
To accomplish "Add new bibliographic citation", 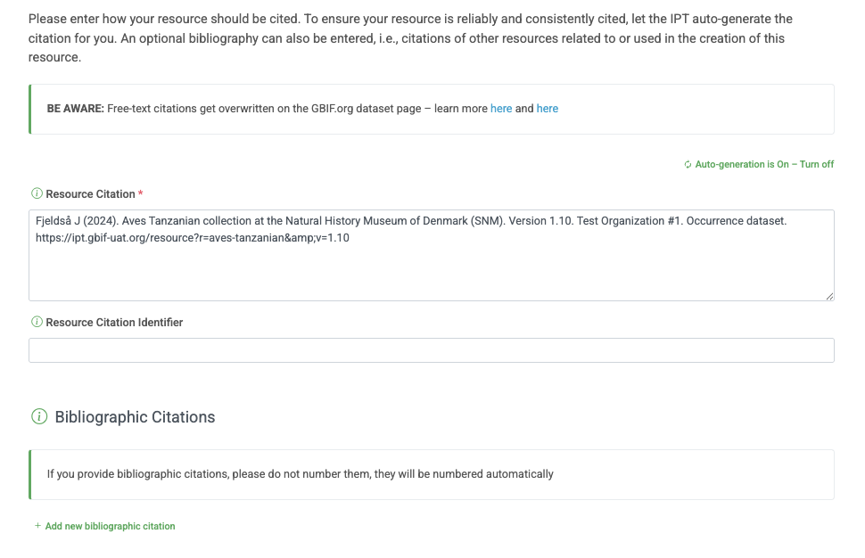I will [110, 526].
